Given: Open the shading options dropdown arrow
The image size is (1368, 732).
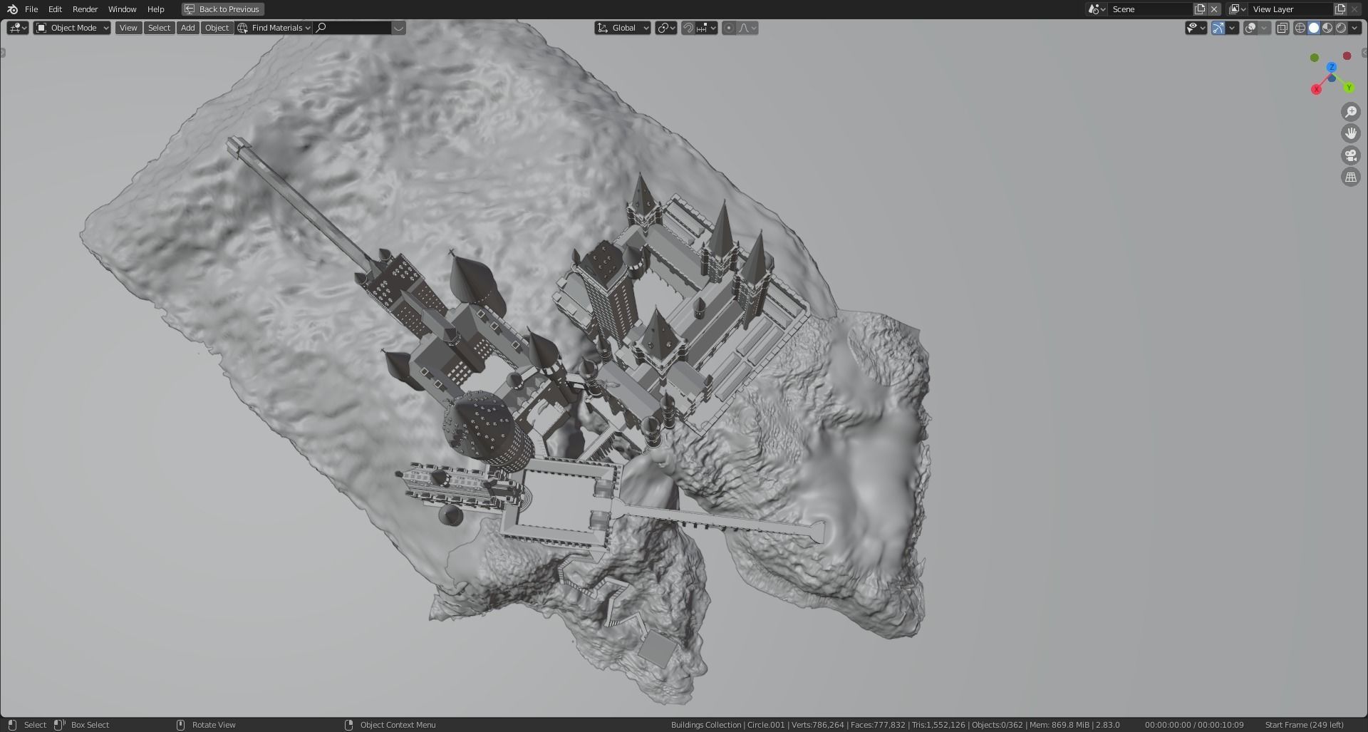Looking at the screenshot, I should [1354, 28].
